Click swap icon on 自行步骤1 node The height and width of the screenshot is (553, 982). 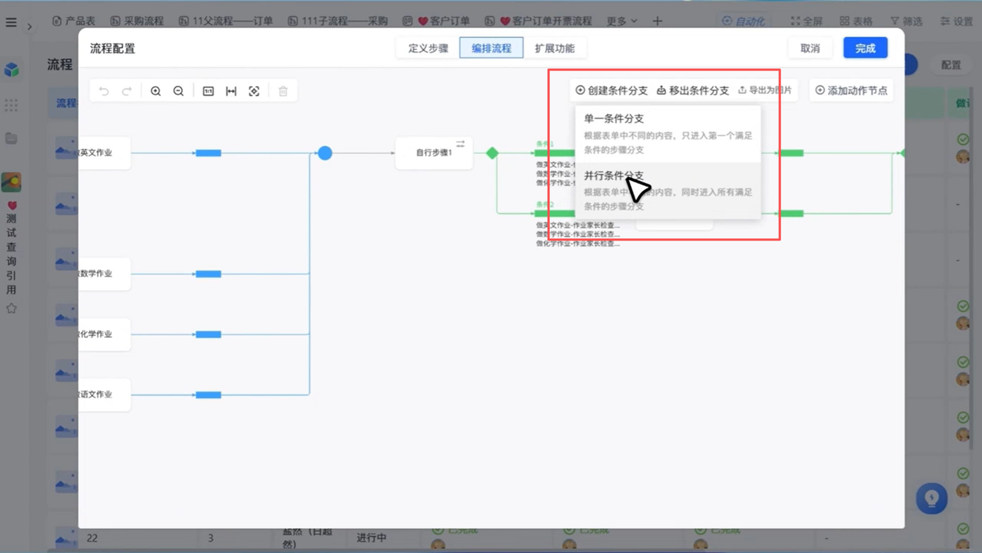click(460, 144)
